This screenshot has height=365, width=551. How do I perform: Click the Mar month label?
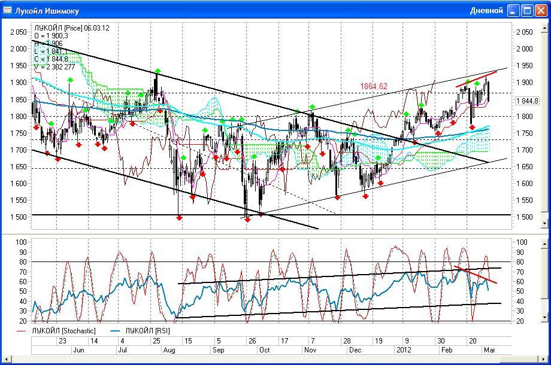[x=489, y=350]
